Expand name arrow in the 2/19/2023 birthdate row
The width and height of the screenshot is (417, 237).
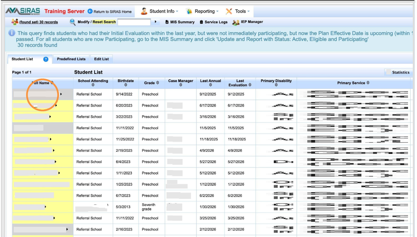tap(54, 151)
